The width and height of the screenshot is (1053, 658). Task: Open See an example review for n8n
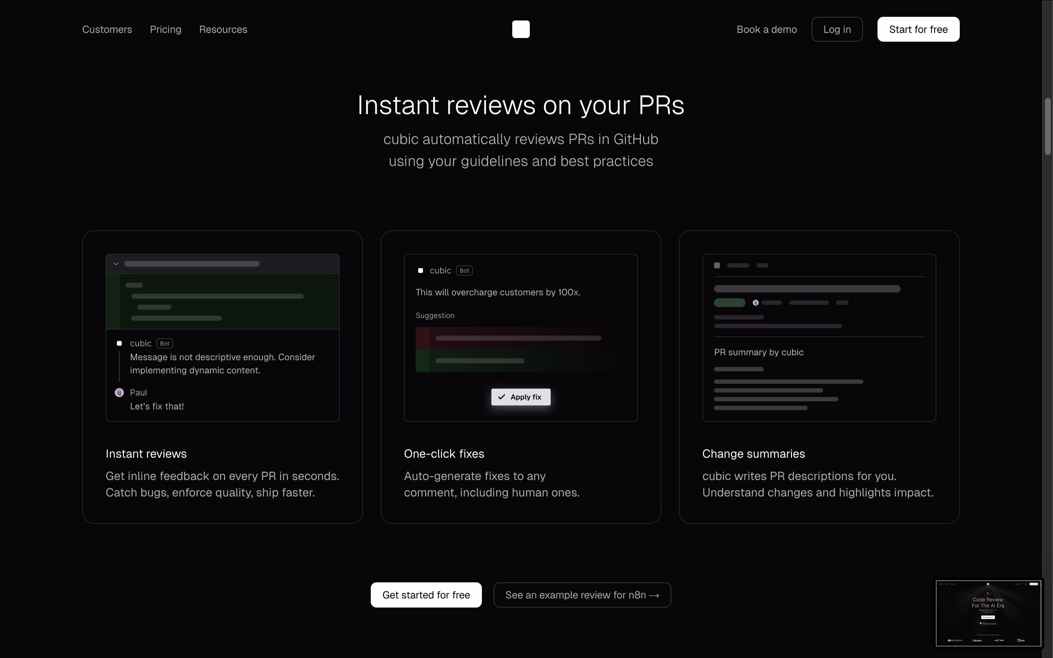pos(582,594)
